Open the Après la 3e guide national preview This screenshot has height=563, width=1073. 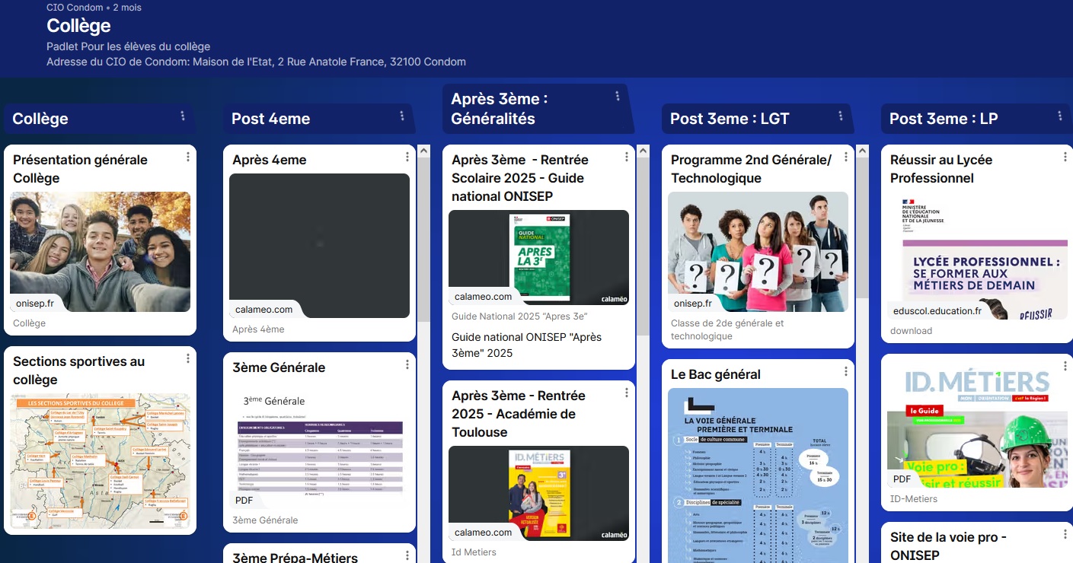coord(538,257)
